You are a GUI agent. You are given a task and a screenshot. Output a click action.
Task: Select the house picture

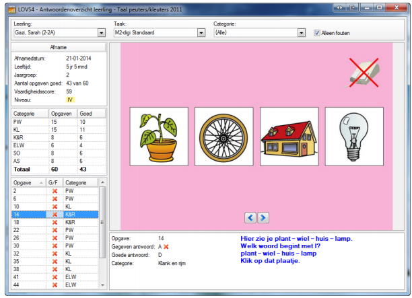(289, 137)
